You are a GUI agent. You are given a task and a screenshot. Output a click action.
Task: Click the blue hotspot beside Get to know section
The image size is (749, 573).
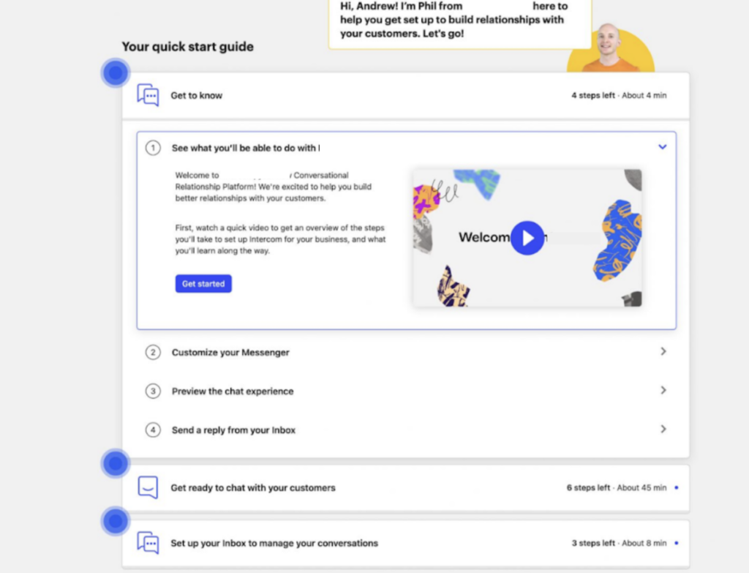[116, 72]
